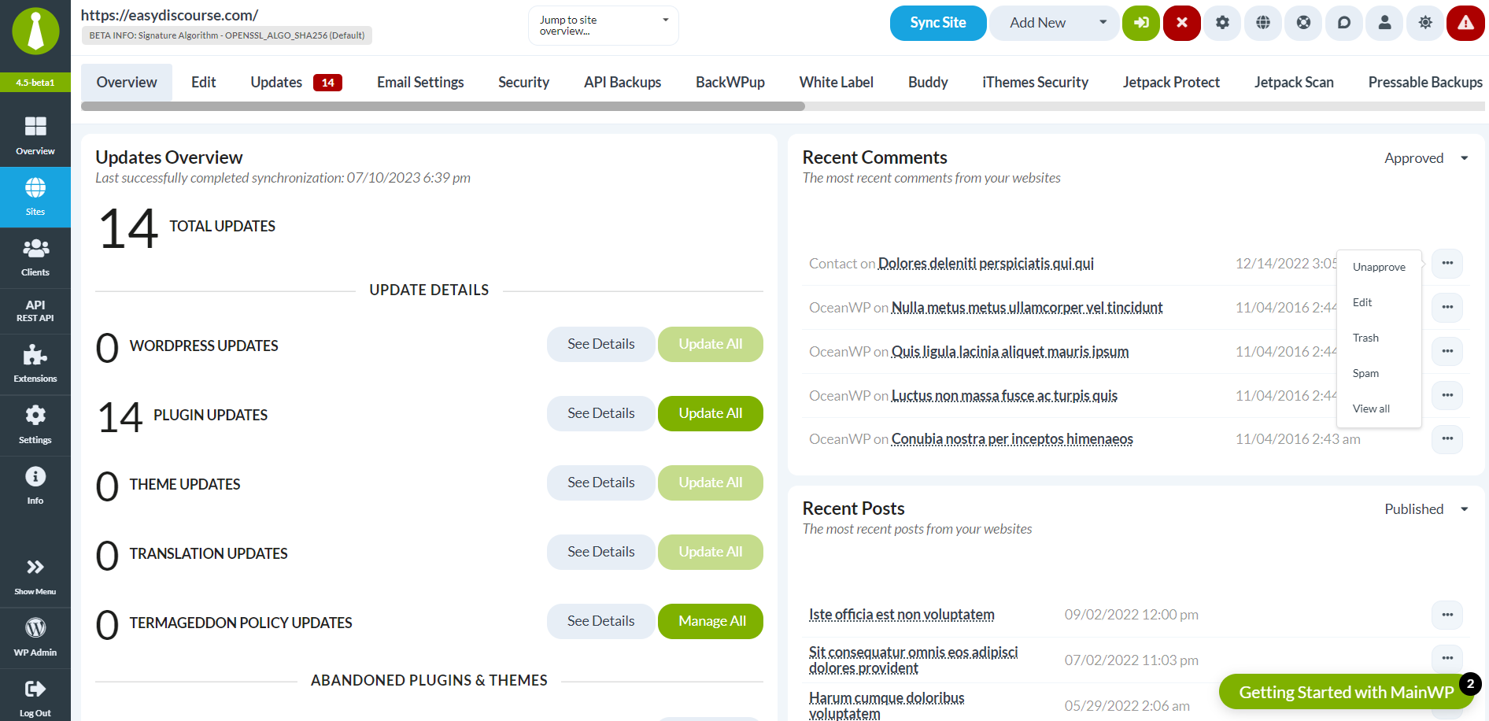This screenshot has height=721, width=1489.
Task: Open the Jetpack Protect tab
Action: [x=1171, y=82]
